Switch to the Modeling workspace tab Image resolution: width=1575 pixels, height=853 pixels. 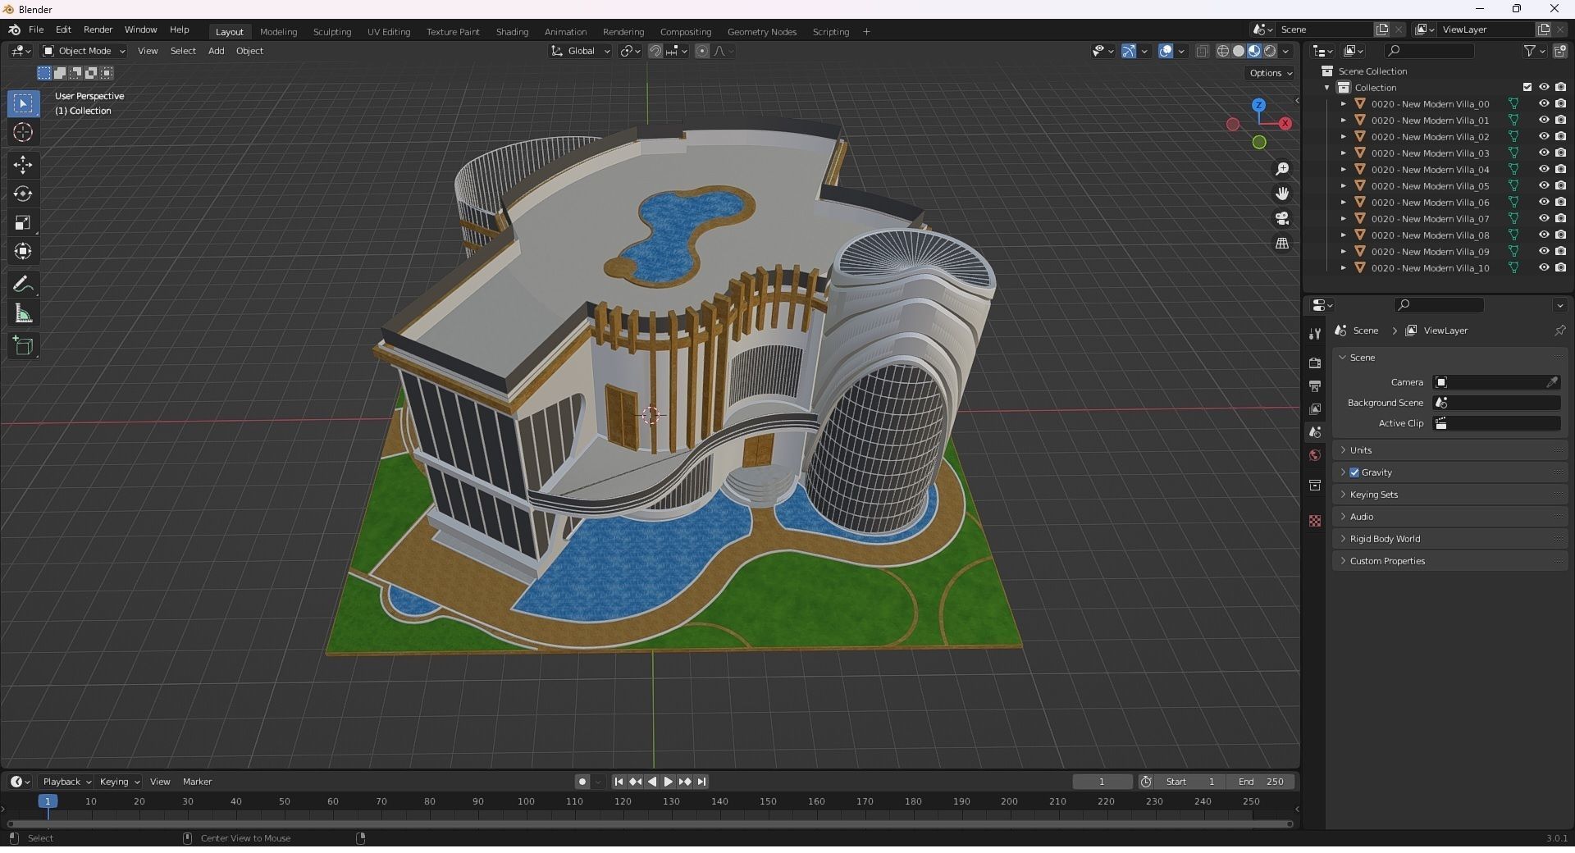(278, 32)
